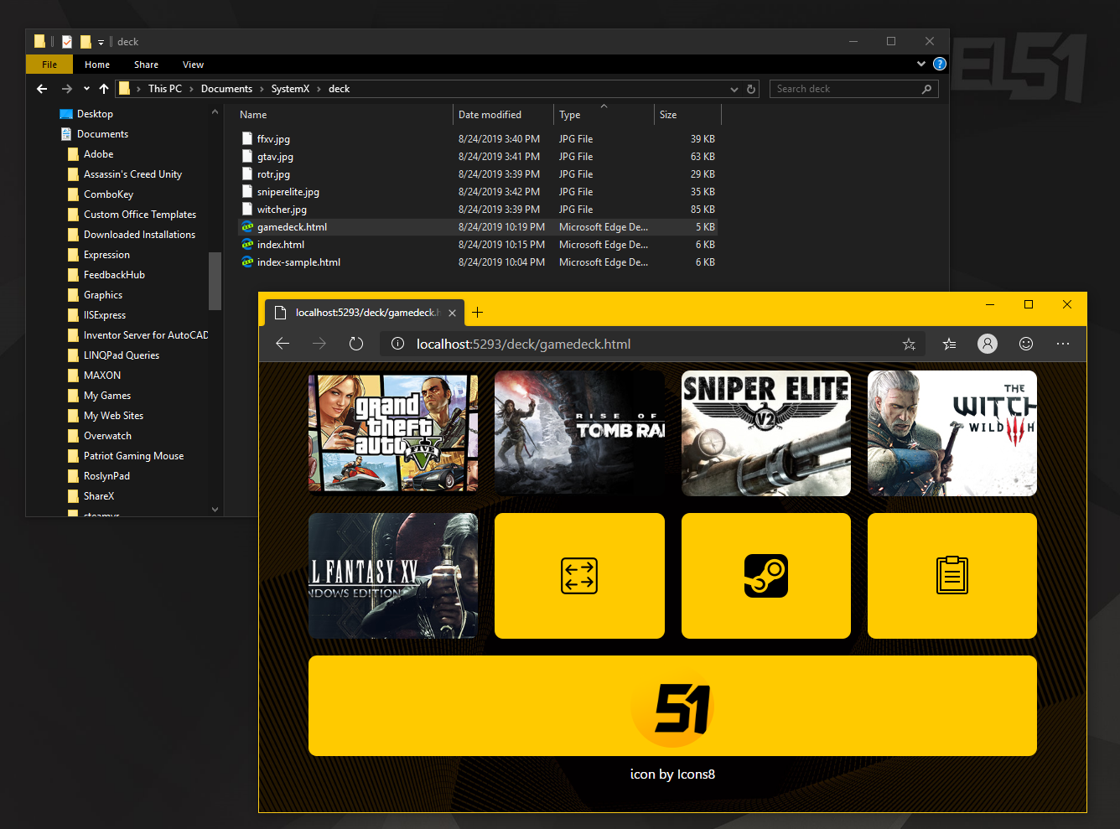Click the smiley feedback icon

(x=1025, y=344)
